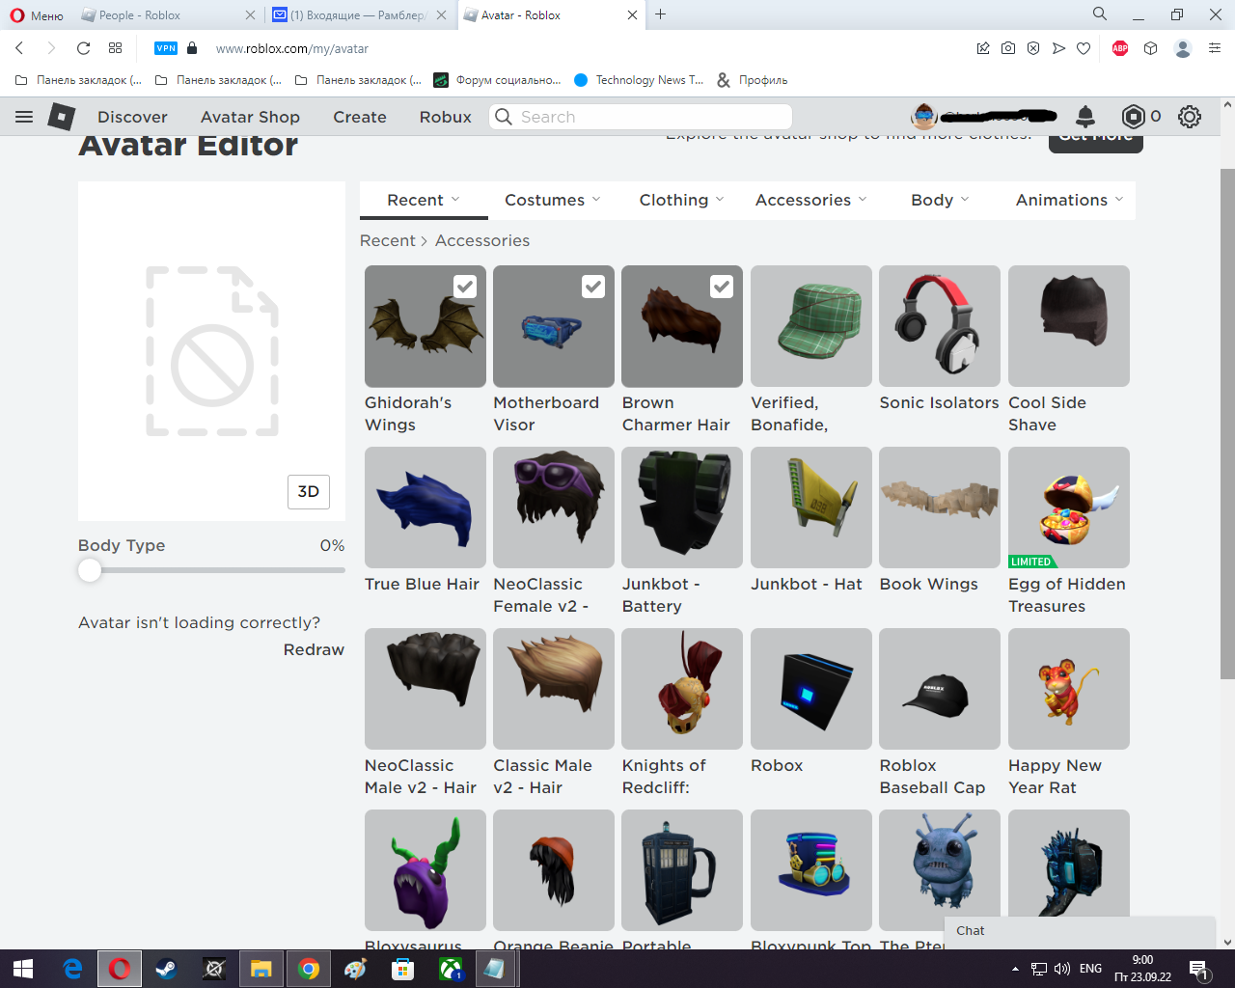Open the Форум социально bookmark

tap(498, 80)
